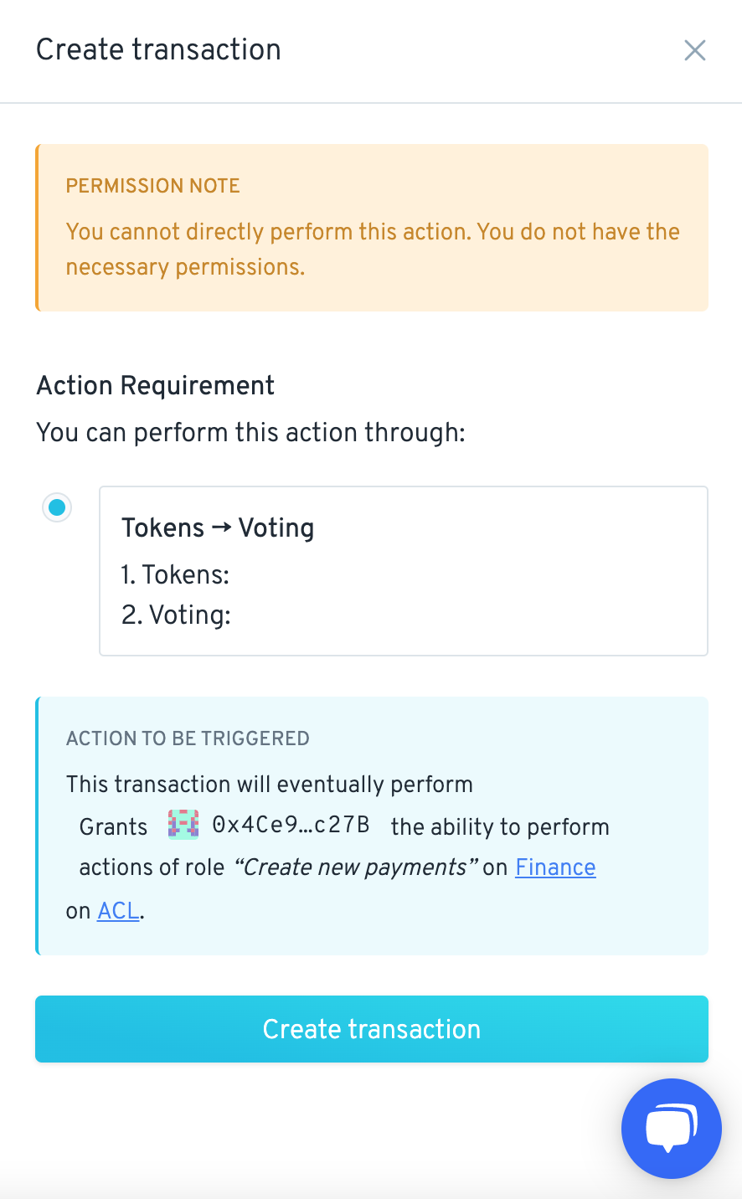Open the chat support bubble
This screenshot has height=1199, width=742.
672,1128
